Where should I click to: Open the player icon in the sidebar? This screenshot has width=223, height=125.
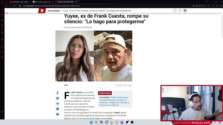pos(2,40)
